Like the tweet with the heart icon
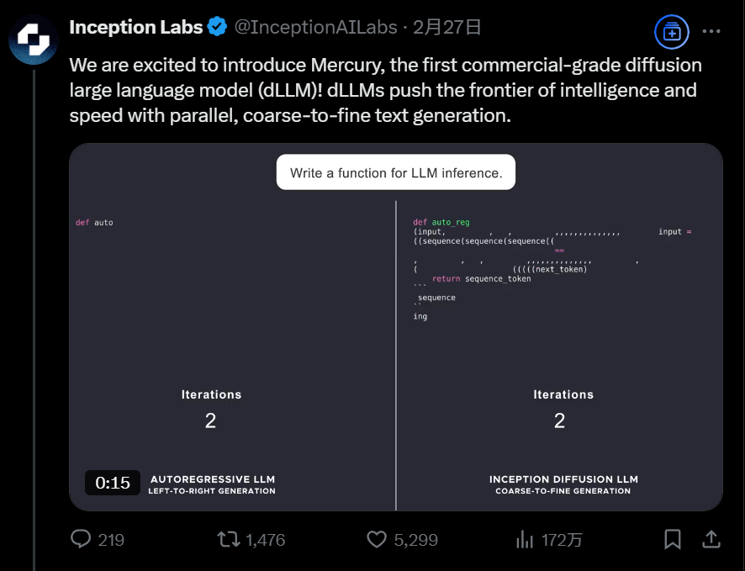Viewport: 745px width, 571px height. tap(378, 539)
